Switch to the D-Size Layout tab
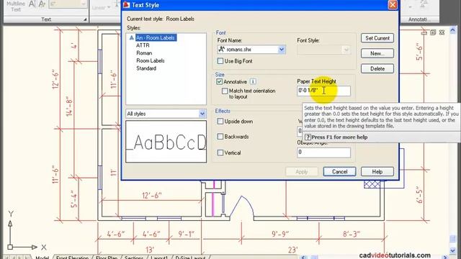461x259 pixels. 190,258
